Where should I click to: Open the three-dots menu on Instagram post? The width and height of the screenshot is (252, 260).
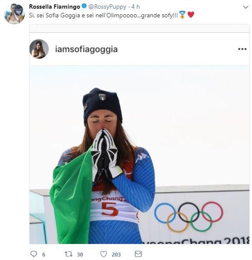click(242, 49)
